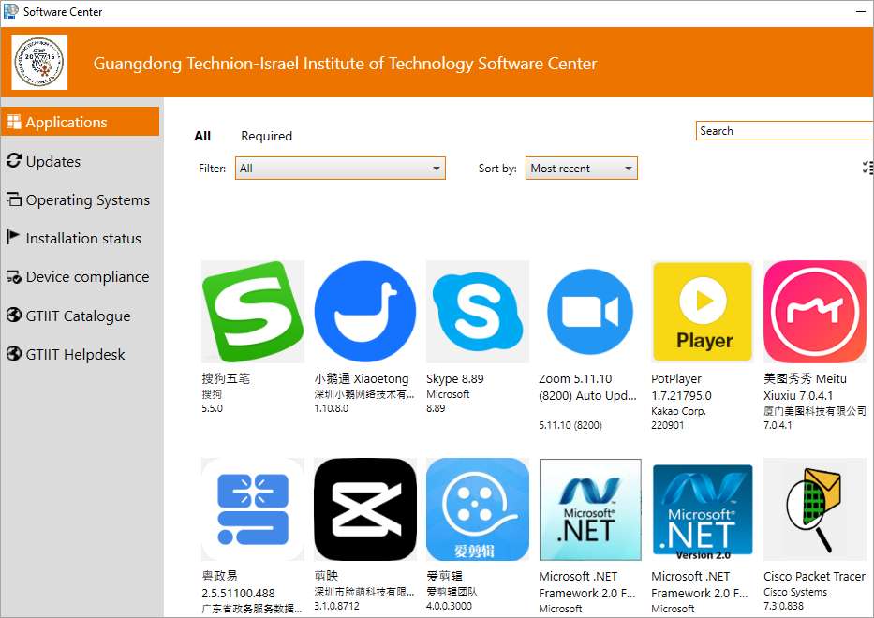Click the Zoom 5.11.10 (8200) Auto Upd... title
The image size is (874, 618).
587,388
